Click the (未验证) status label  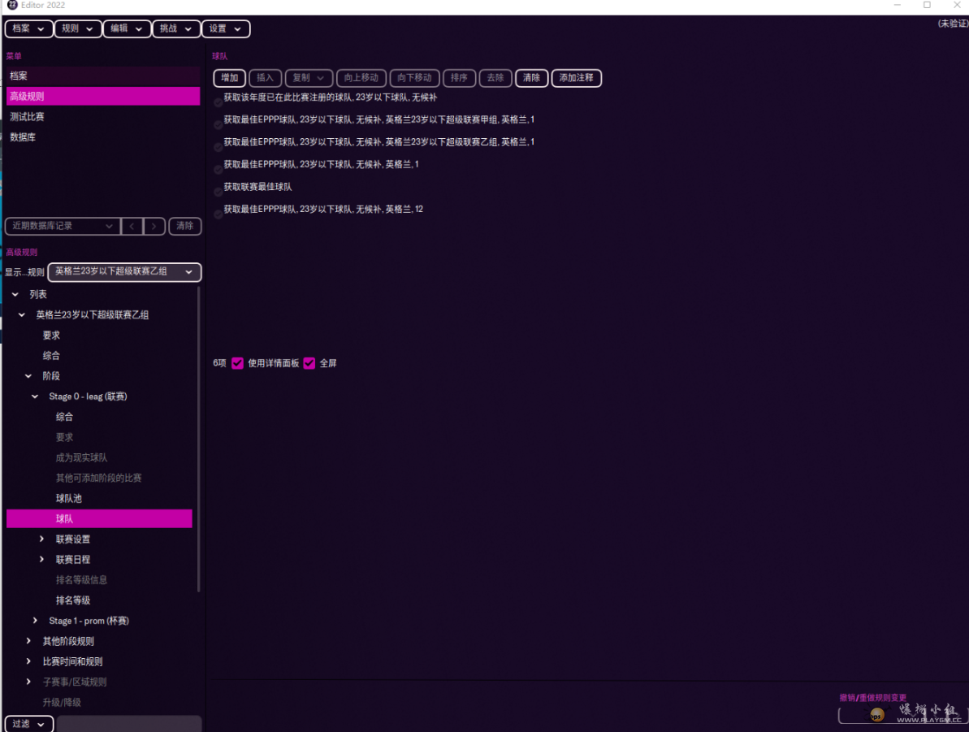953,24
